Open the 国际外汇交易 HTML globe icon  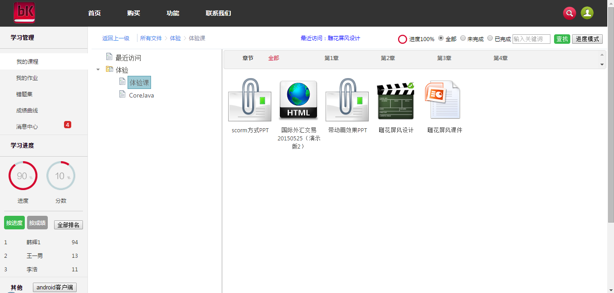[x=298, y=100]
